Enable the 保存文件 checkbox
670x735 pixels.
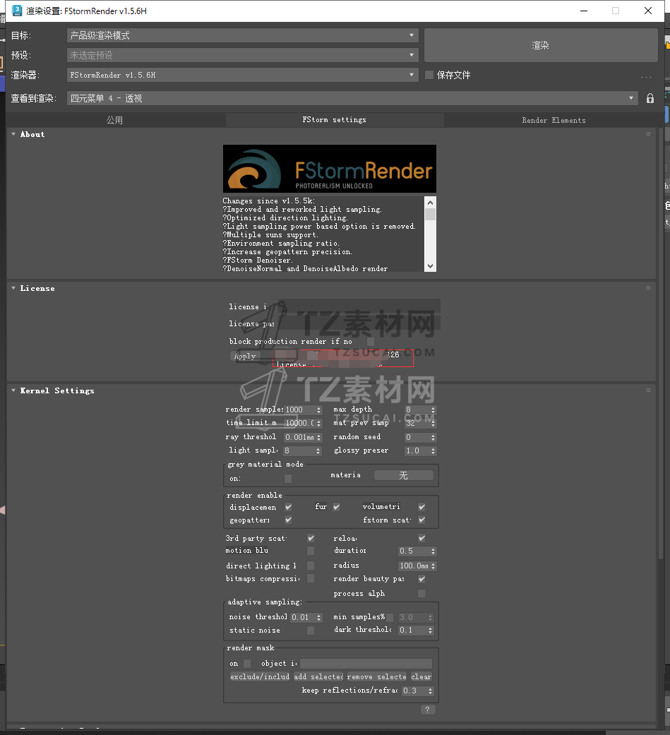point(429,75)
